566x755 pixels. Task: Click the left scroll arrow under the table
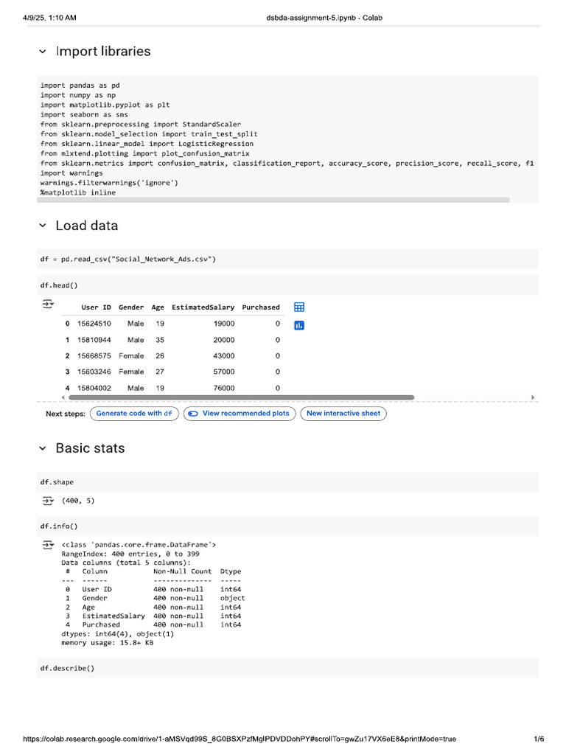point(63,397)
